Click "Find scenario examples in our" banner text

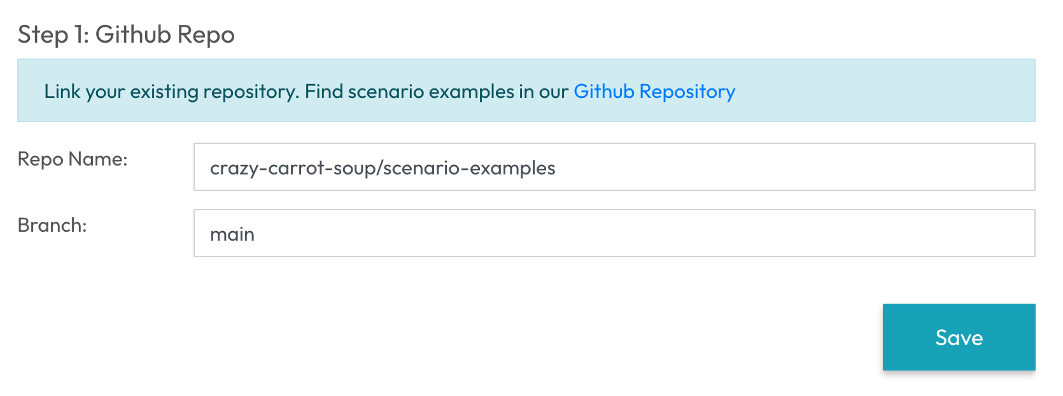[436, 92]
